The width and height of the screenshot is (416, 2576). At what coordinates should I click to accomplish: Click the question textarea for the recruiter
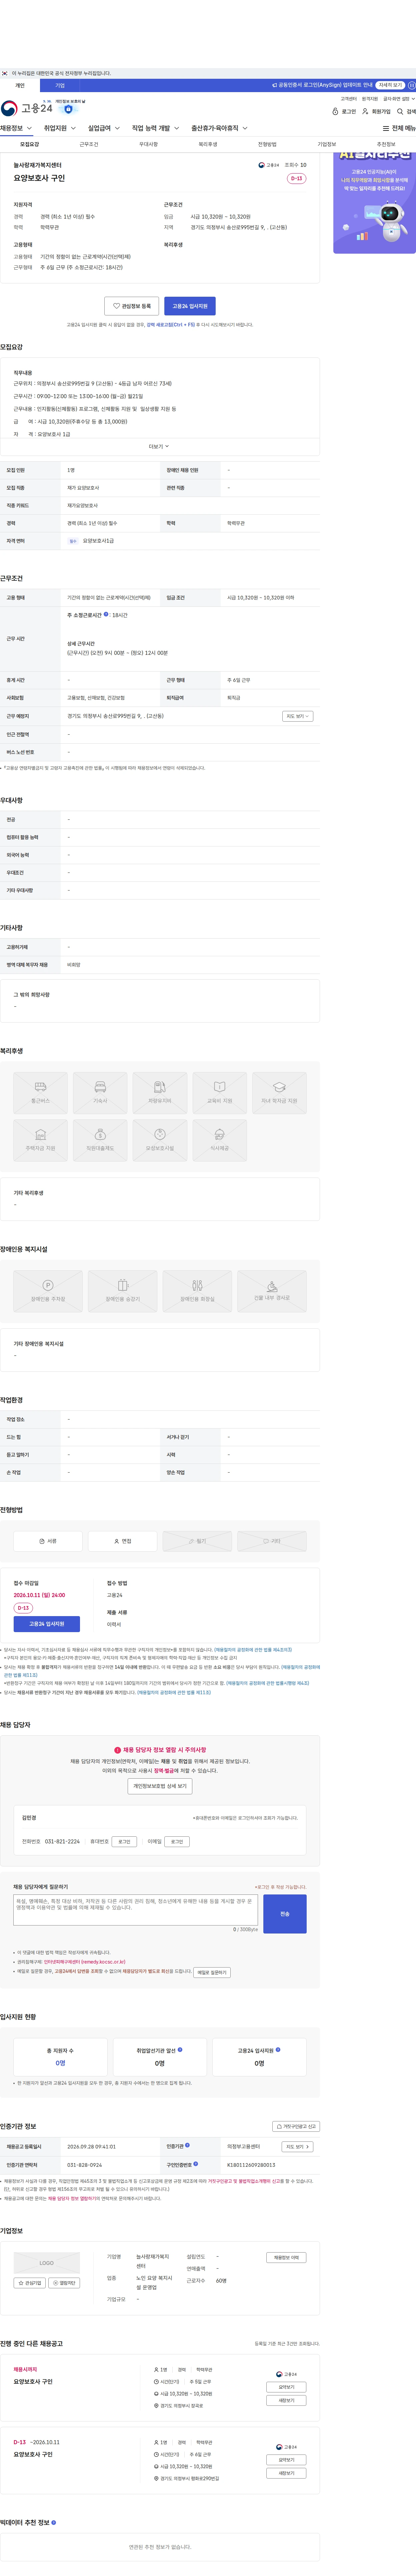[136, 1910]
